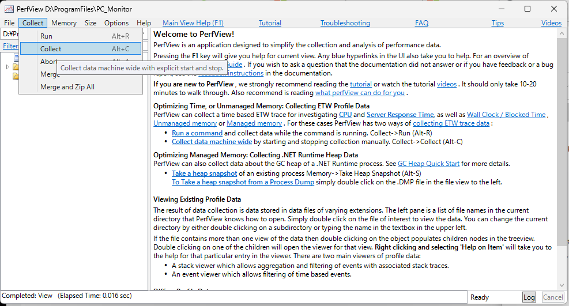Close the open Collect menu
This screenshot has height=306, width=569.
[x=33, y=23]
